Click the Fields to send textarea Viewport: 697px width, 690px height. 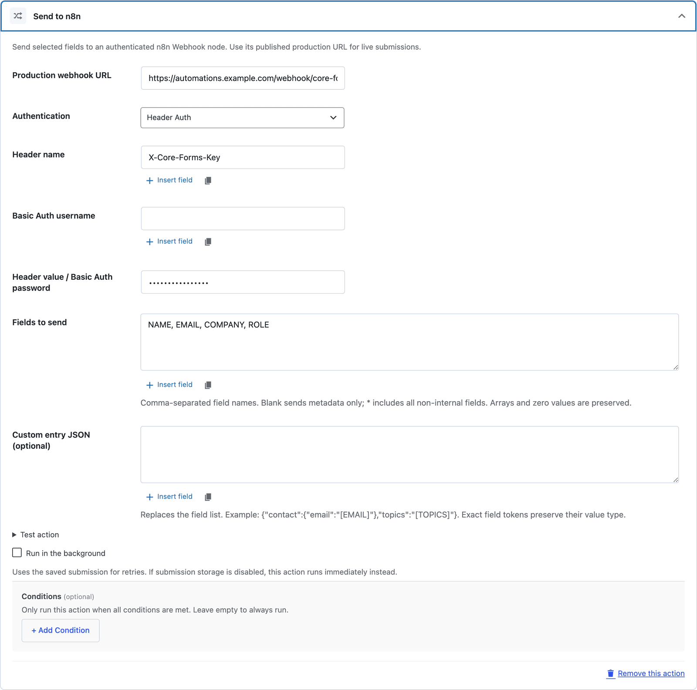coord(409,342)
